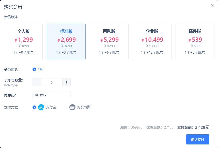This screenshot has width=218, height=148.
Task: Select the 1年 membership duration radio button
Action: point(34,69)
